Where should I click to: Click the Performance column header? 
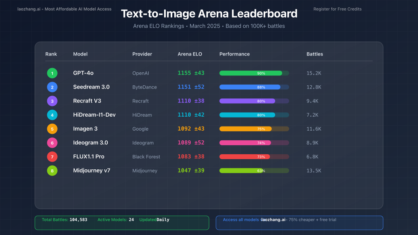[x=235, y=54]
